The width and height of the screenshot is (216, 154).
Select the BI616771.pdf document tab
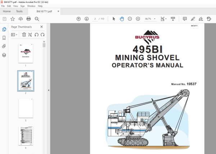(44, 11)
